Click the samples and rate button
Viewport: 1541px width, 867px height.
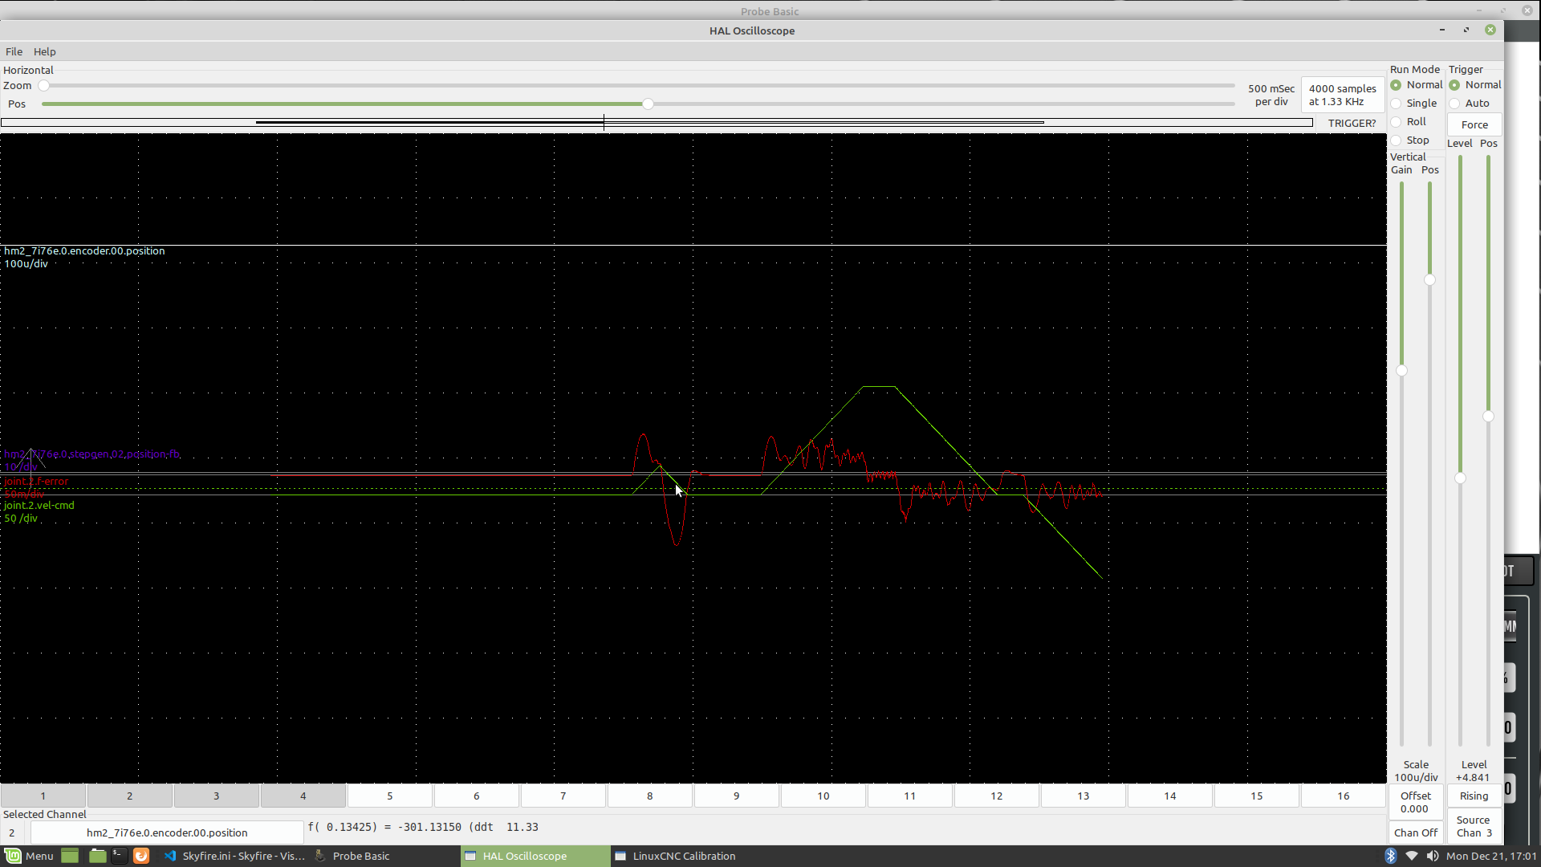tap(1342, 95)
